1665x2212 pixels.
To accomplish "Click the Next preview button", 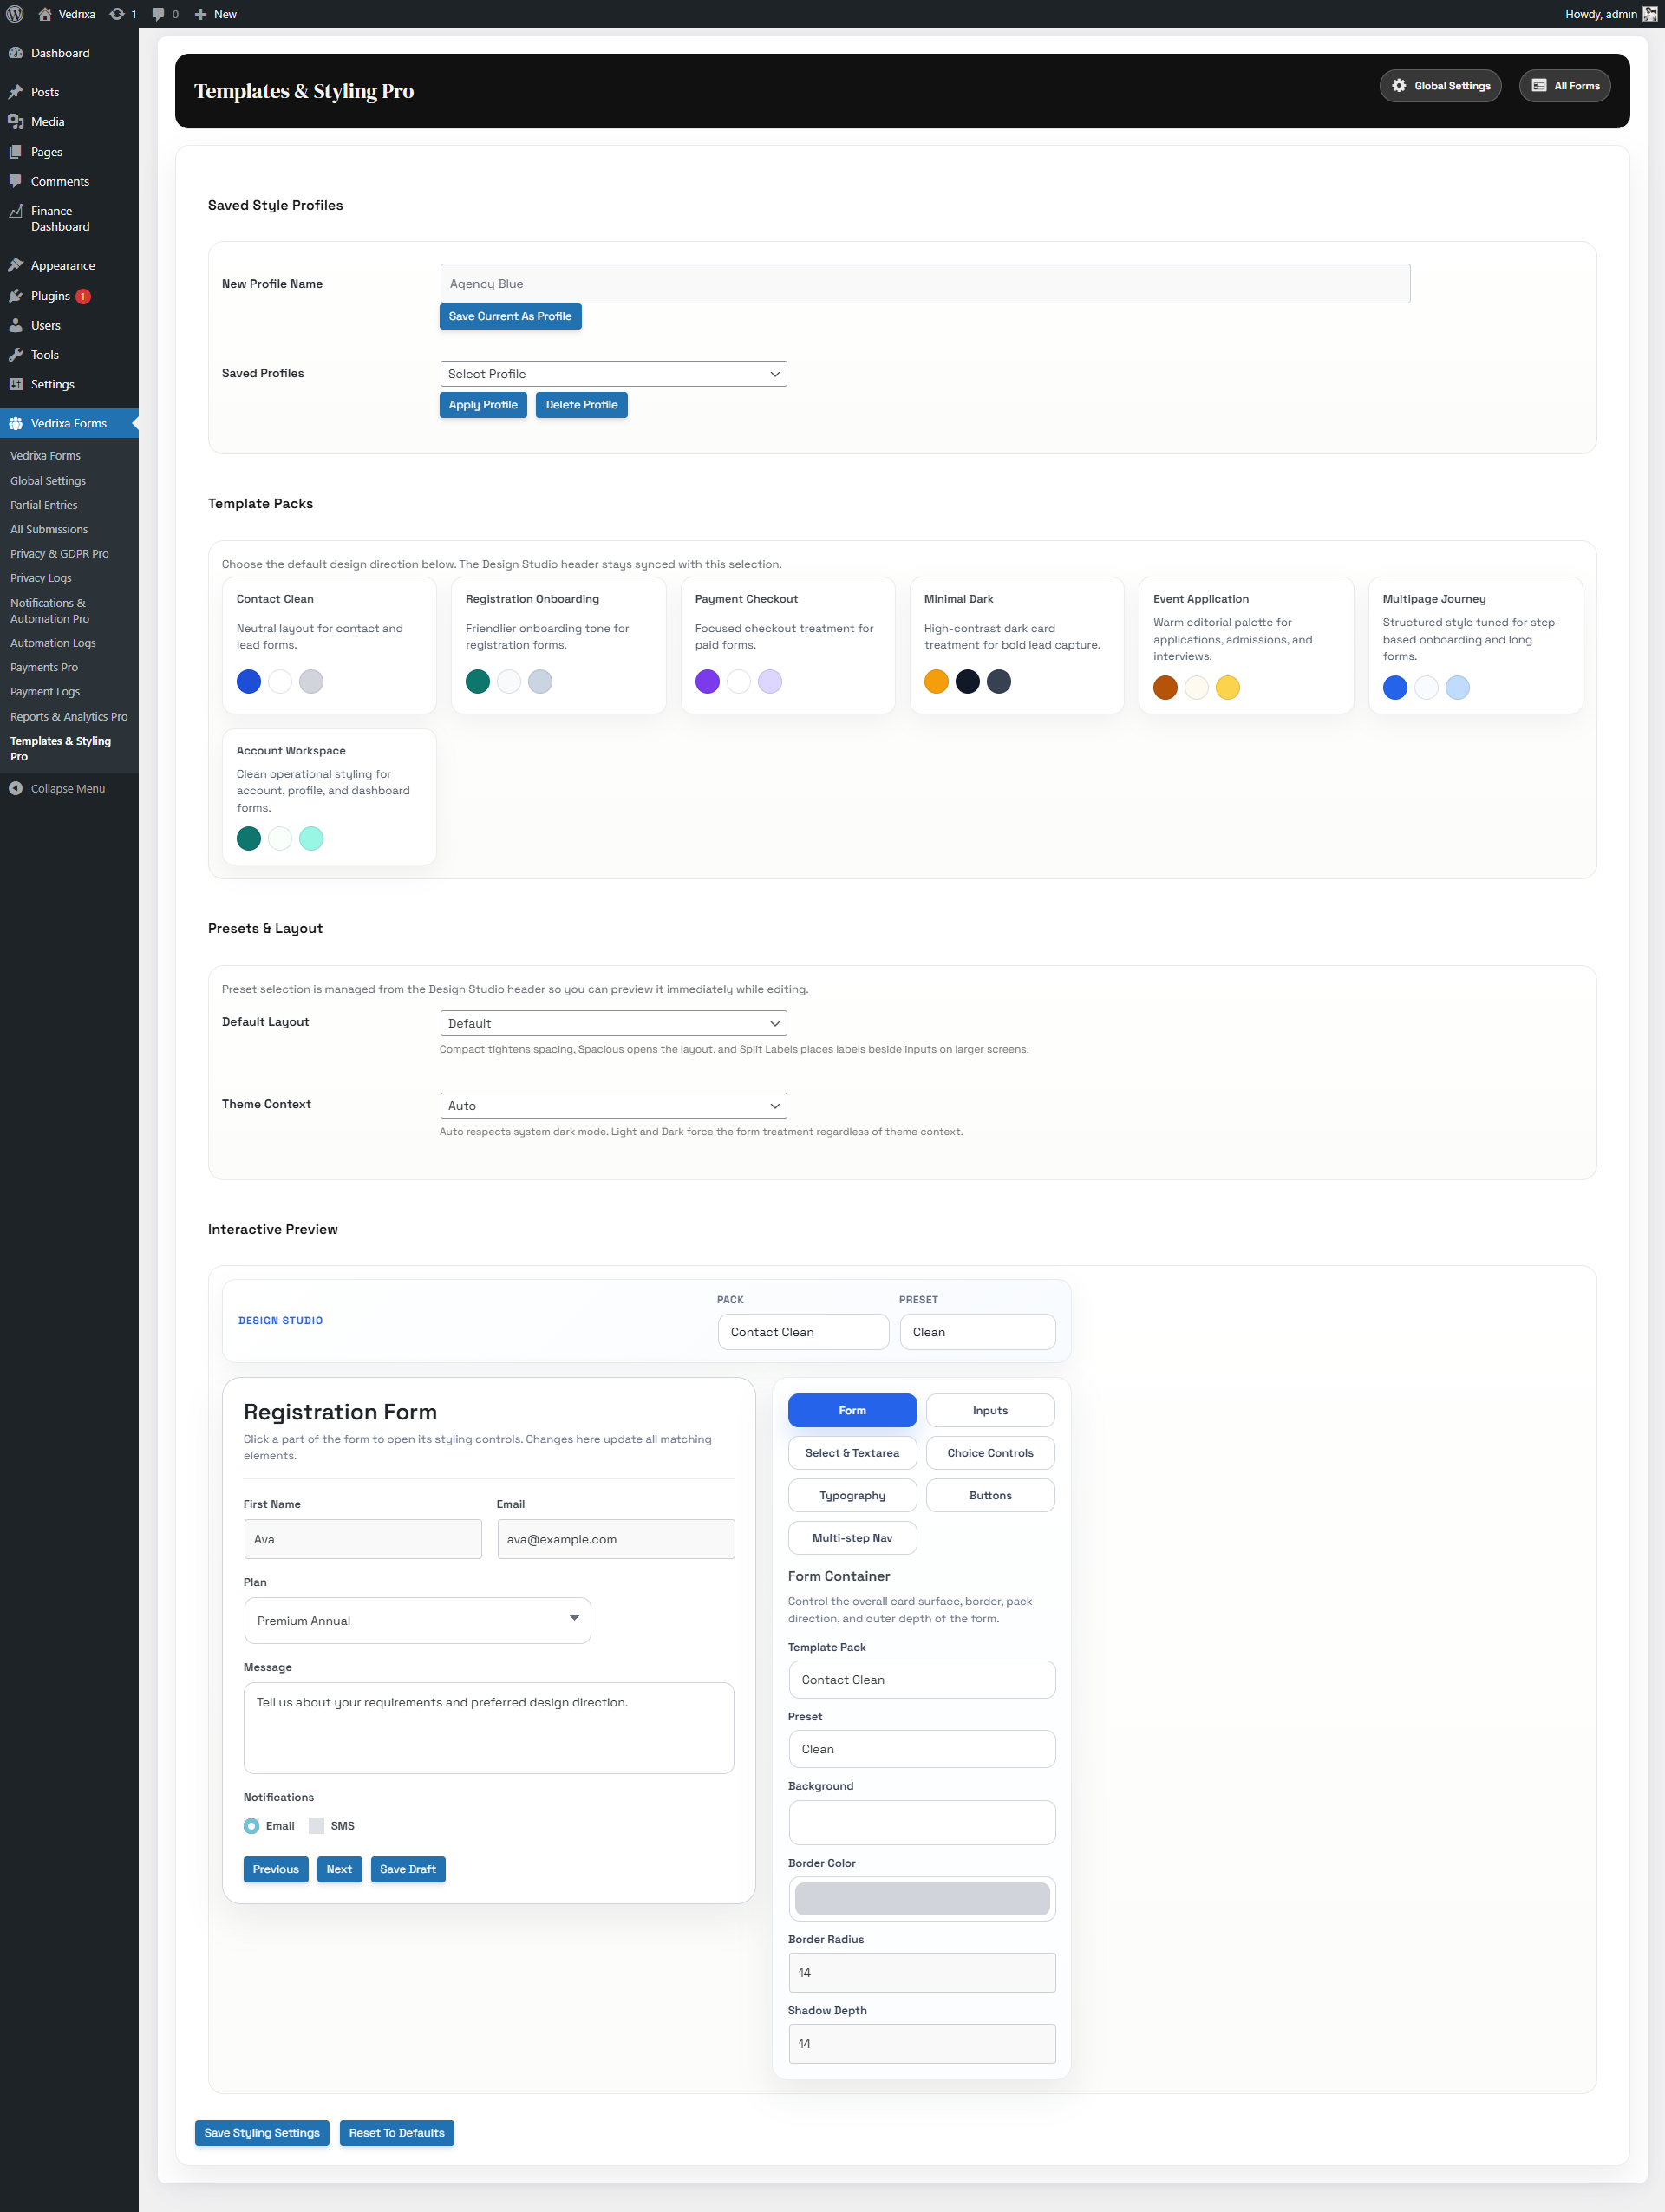I will click(x=339, y=1869).
